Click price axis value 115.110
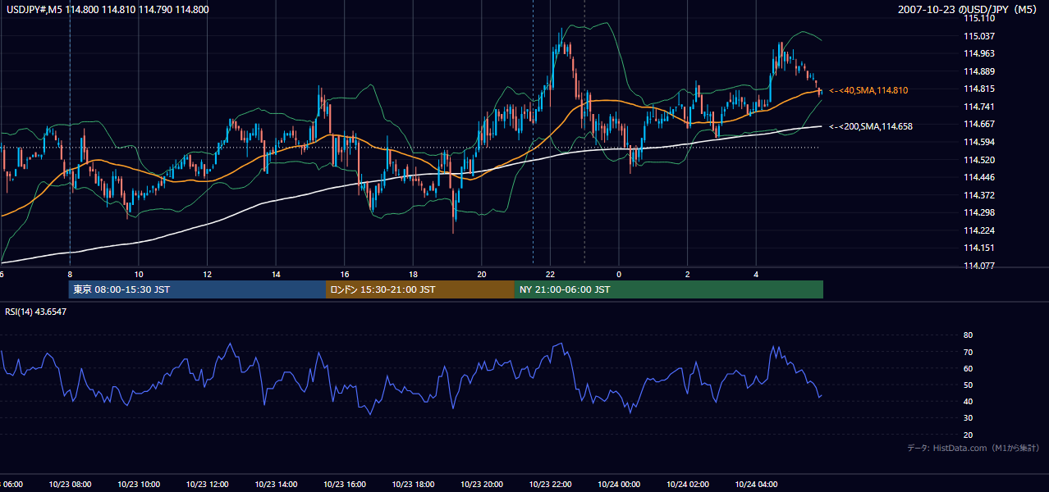Viewport: 1049px width, 492px height. (978, 18)
